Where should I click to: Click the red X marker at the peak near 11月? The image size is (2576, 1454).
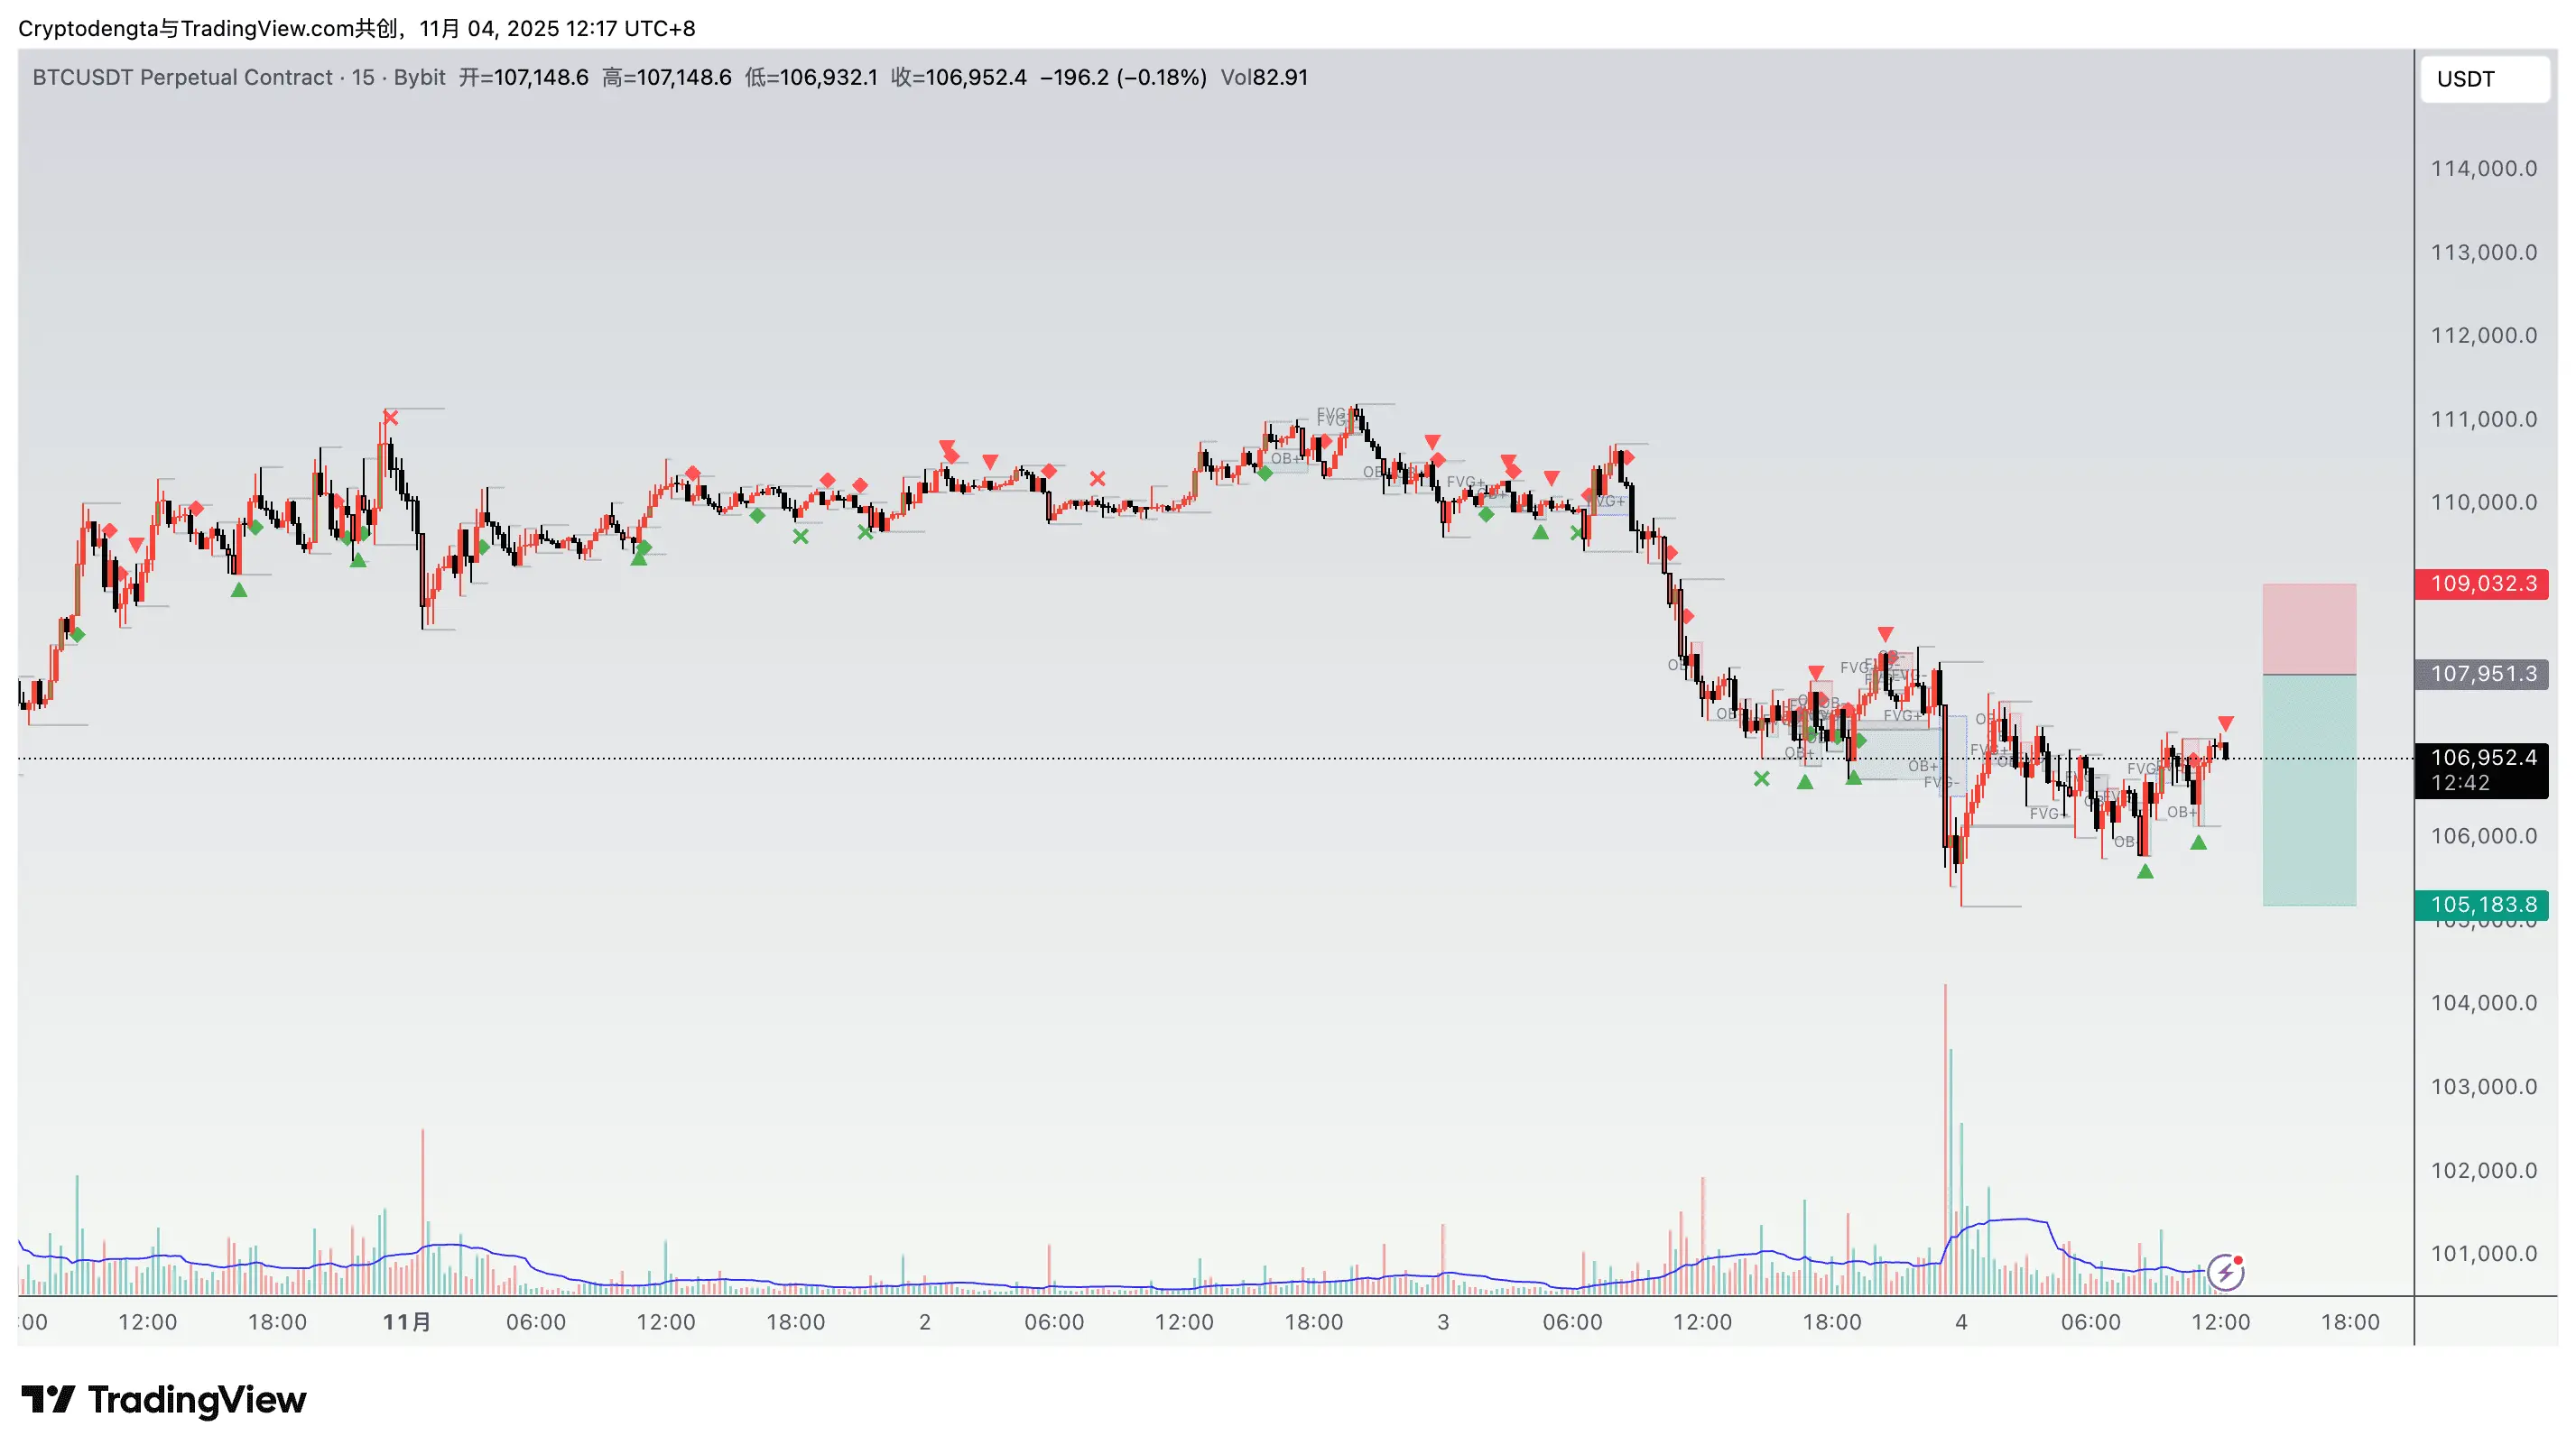(x=390, y=418)
